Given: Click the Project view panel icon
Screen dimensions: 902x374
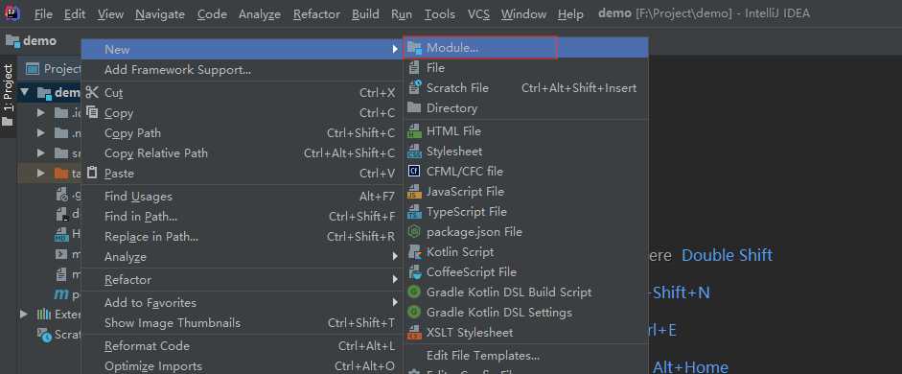Looking at the screenshot, I should coord(33,69).
